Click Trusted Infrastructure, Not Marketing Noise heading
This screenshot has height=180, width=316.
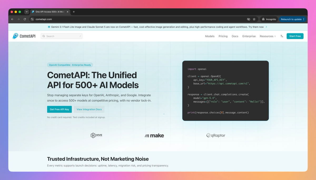click(98, 159)
